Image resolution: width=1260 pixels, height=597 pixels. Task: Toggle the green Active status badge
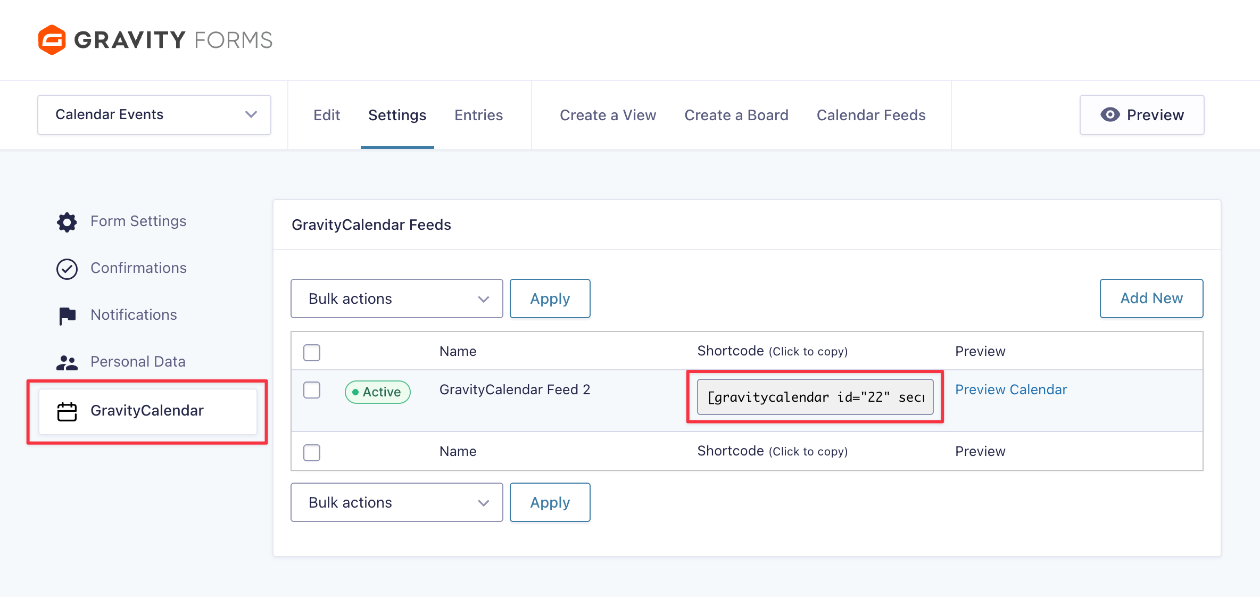(x=377, y=392)
